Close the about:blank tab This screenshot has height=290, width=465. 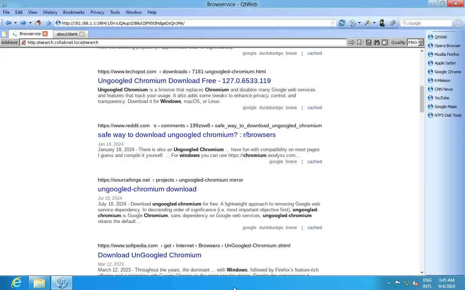(82, 34)
